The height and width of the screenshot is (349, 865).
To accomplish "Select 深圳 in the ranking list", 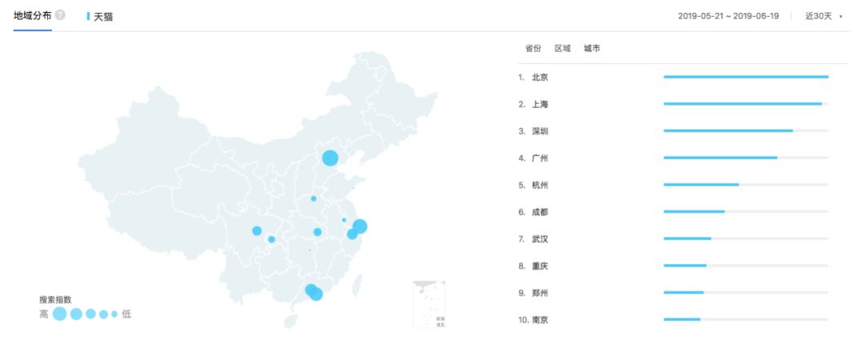I will (x=540, y=131).
